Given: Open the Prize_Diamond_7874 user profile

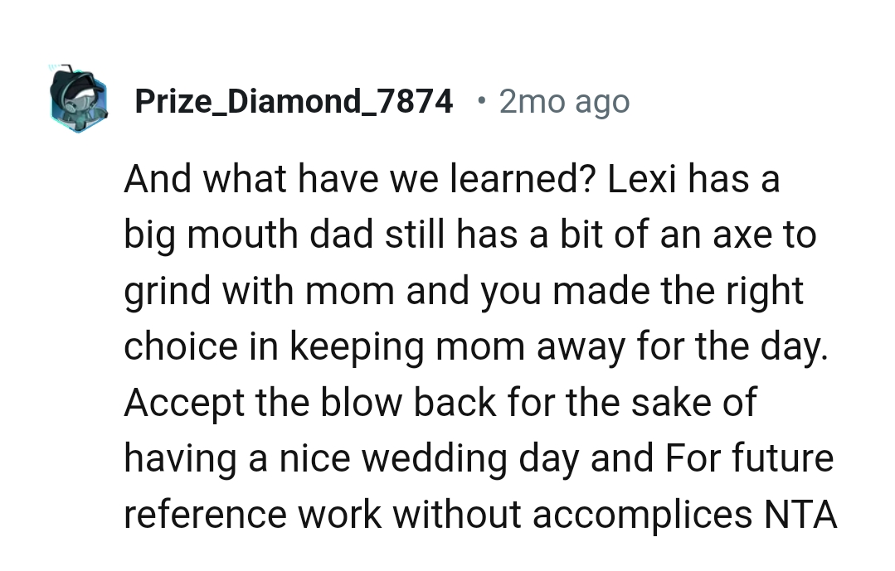Looking at the screenshot, I should click(x=294, y=101).
